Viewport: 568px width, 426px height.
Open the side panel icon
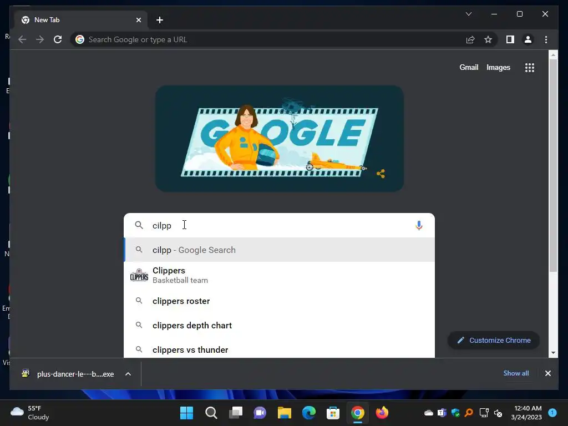click(x=510, y=39)
